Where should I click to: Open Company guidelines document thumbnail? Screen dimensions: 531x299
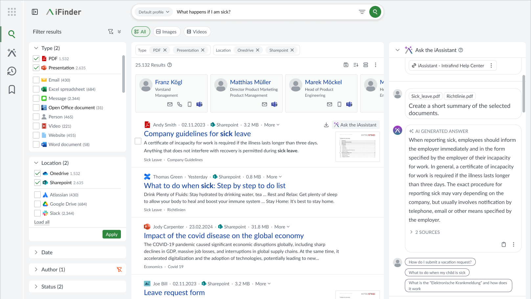[x=358, y=147]
